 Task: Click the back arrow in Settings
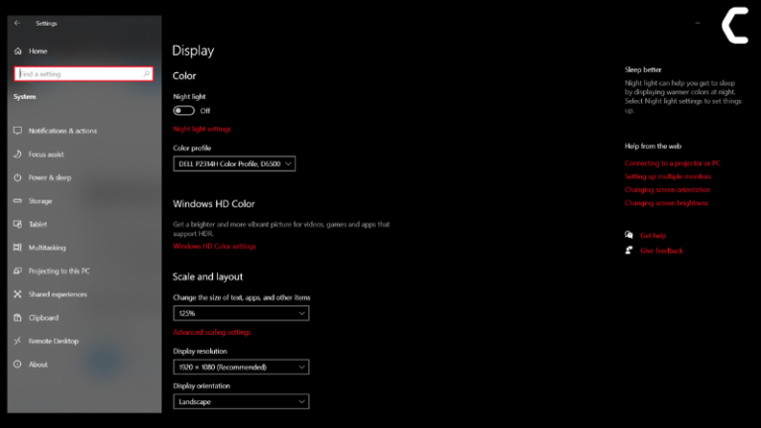point(18,23)
